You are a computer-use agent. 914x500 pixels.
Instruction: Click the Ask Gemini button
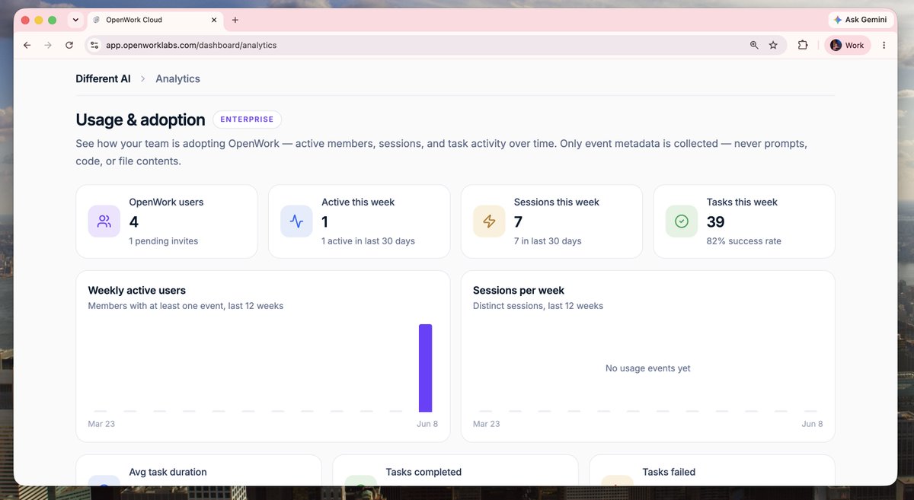tap(861, 20)
